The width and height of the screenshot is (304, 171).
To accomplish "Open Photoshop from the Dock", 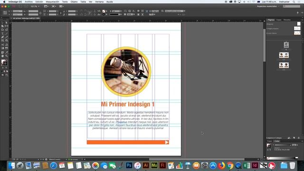I will tap(129, 166).
